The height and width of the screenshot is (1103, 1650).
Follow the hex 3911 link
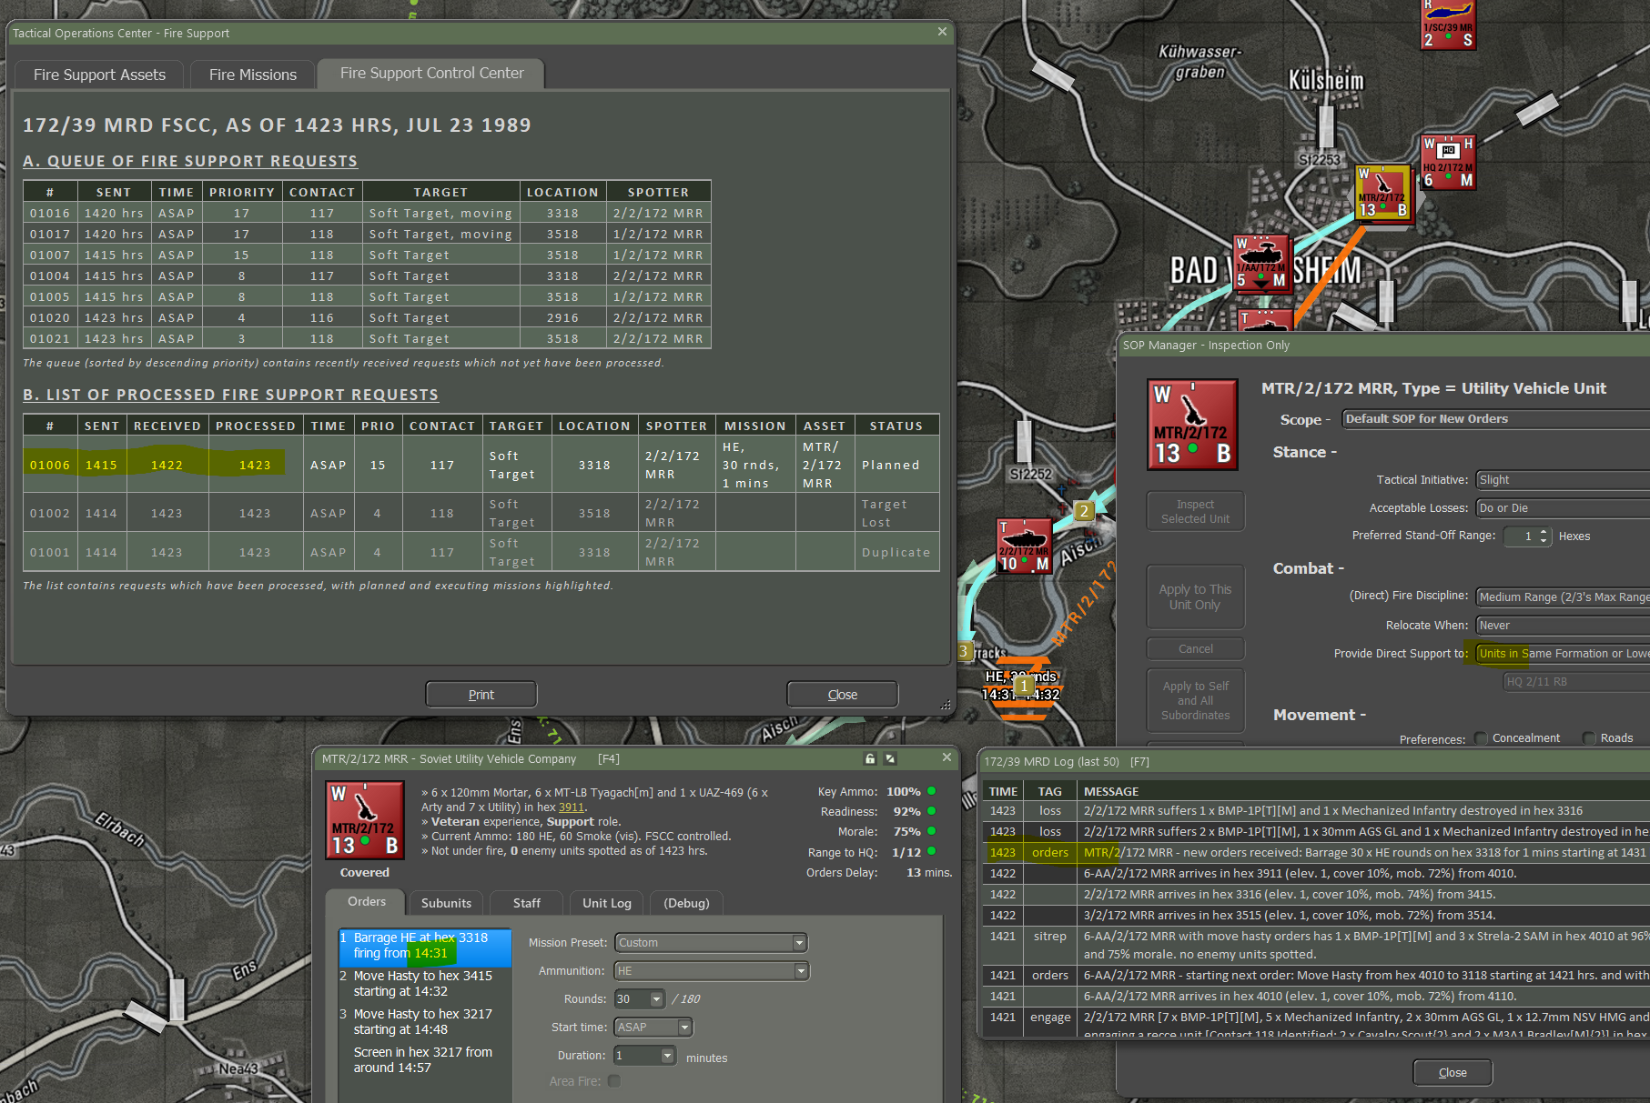[x=572, y=807]
